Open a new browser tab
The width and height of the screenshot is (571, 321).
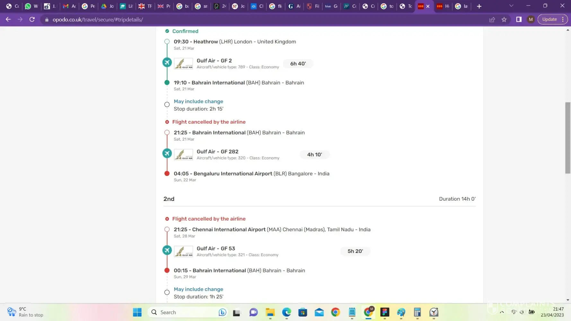[479, 6]
